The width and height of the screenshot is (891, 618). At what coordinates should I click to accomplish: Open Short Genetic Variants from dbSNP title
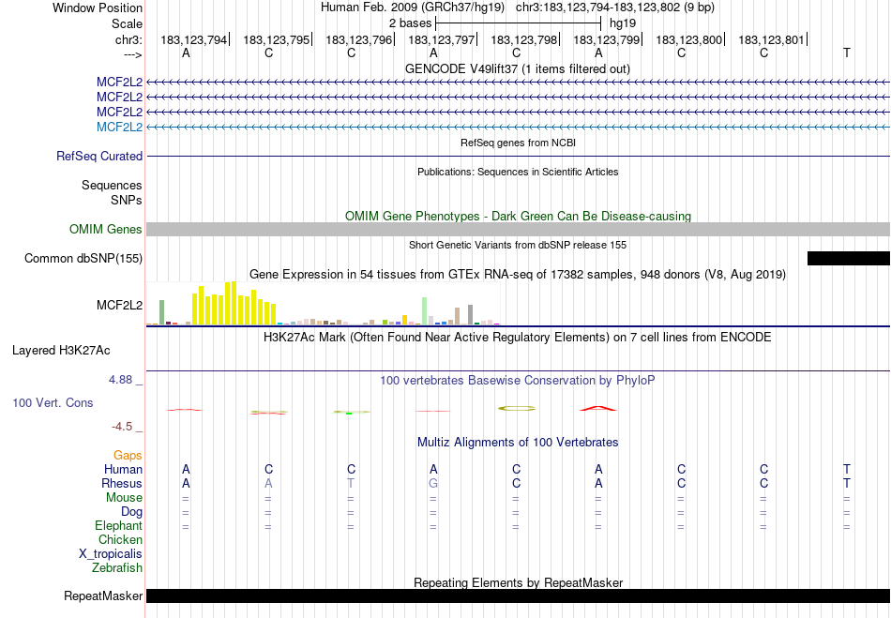click(518, 245)
